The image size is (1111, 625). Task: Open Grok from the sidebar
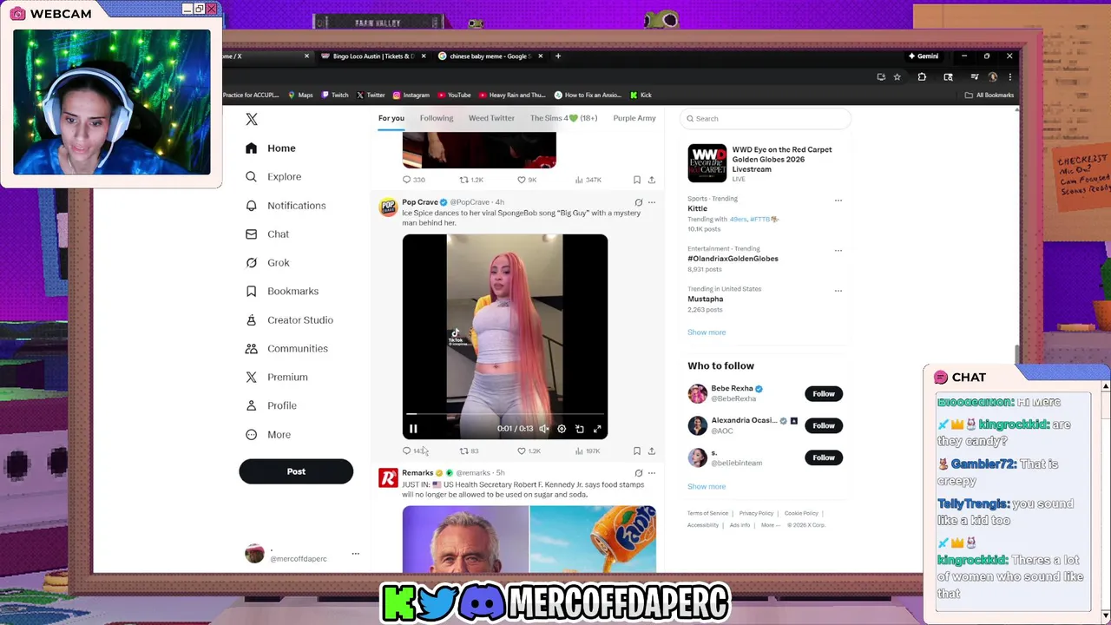coord(267,262)
